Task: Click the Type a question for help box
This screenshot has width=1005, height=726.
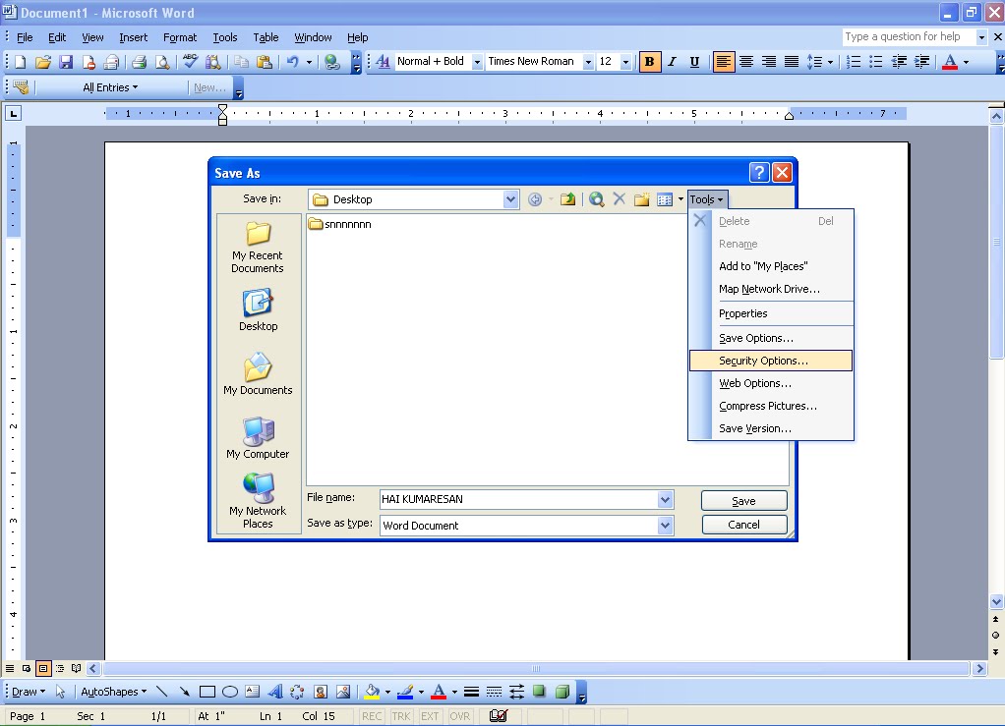Action: pyautogui.click(x=909, y=36)
